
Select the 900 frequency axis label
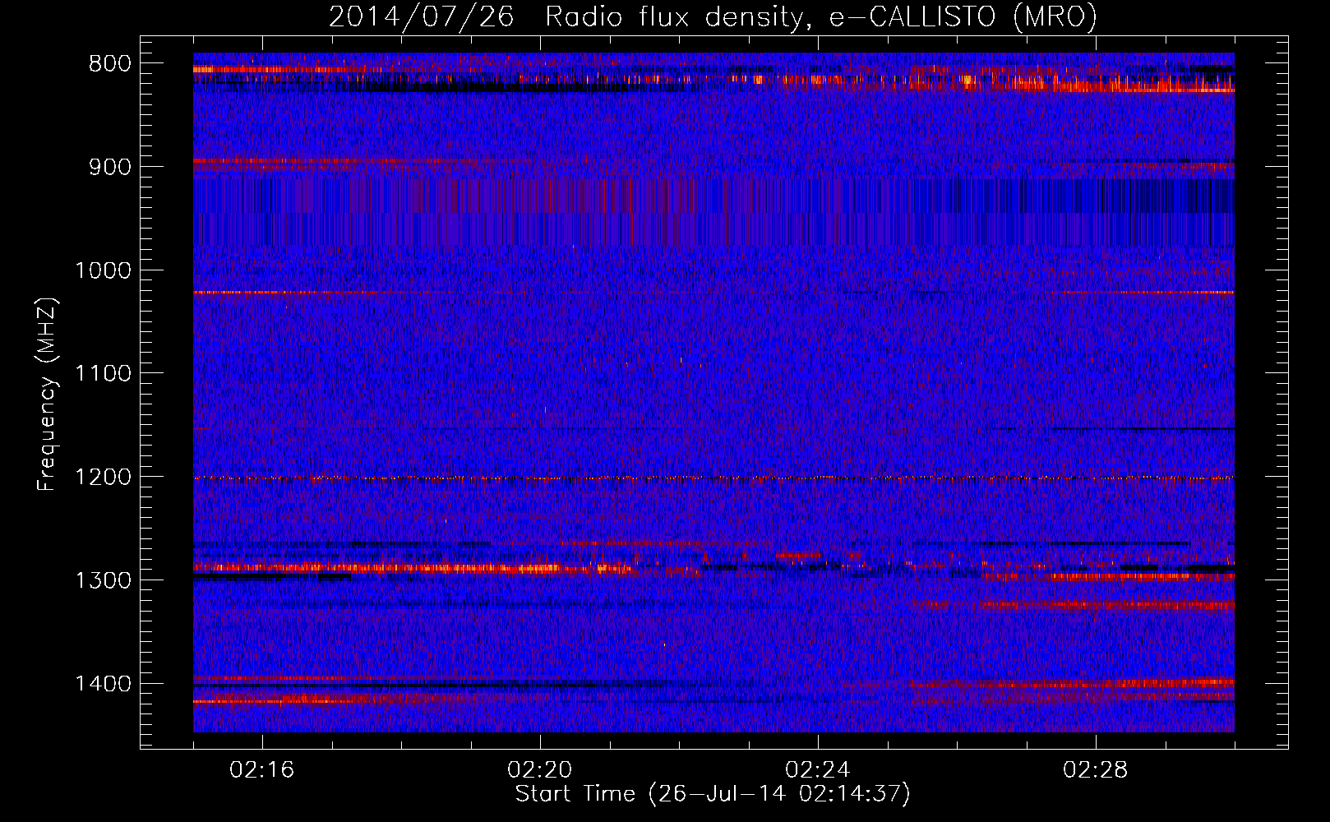point(110,167)
